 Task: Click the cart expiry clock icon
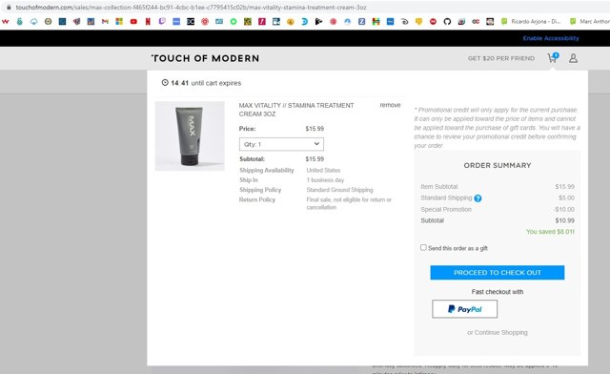pos(165,83)
